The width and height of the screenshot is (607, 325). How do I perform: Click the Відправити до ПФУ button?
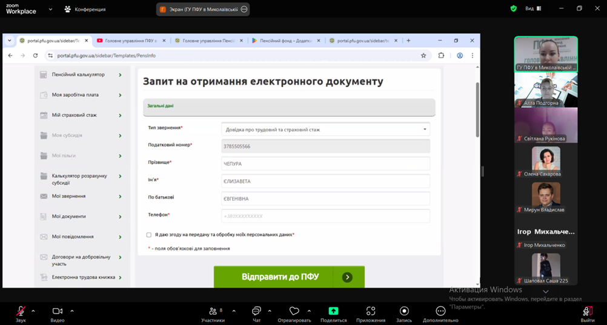click(x=289, y=277)
